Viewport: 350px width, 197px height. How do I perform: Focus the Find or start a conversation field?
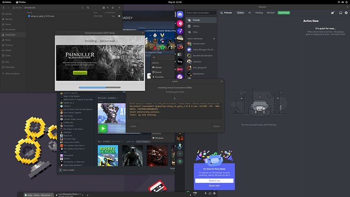point(201,13)
